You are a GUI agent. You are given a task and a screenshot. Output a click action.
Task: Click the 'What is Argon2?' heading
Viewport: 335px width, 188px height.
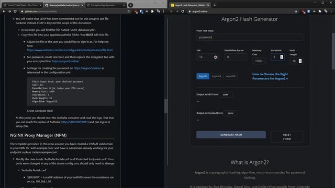[250, 162]
